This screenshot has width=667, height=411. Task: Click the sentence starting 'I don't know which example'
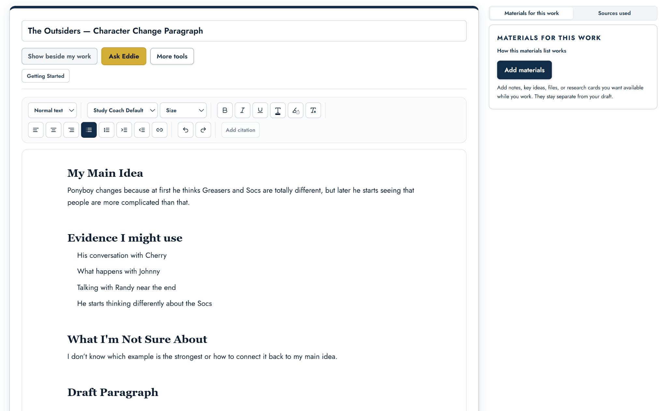202,356
